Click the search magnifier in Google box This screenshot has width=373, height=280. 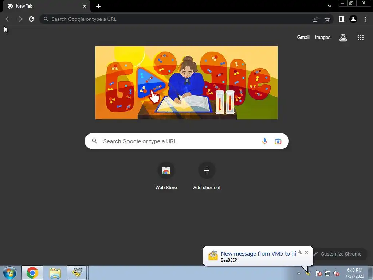pos(94,141)
